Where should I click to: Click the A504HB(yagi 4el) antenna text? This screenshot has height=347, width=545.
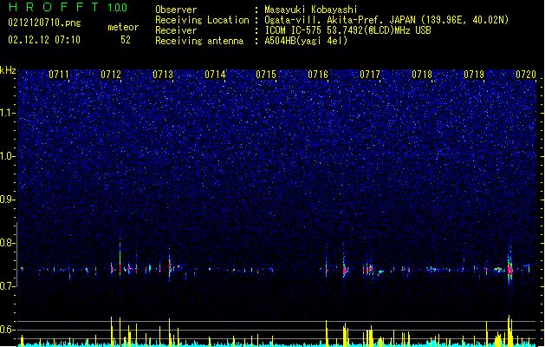pyautogui.click(x=306, y=41)
